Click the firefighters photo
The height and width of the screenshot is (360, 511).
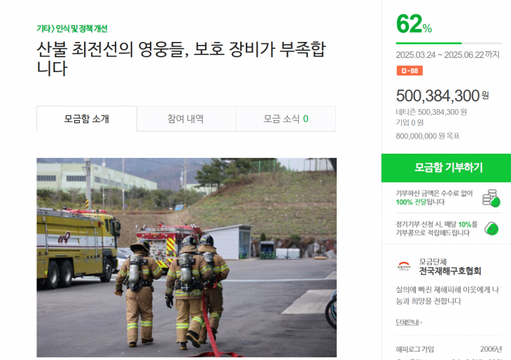point(186,257)
